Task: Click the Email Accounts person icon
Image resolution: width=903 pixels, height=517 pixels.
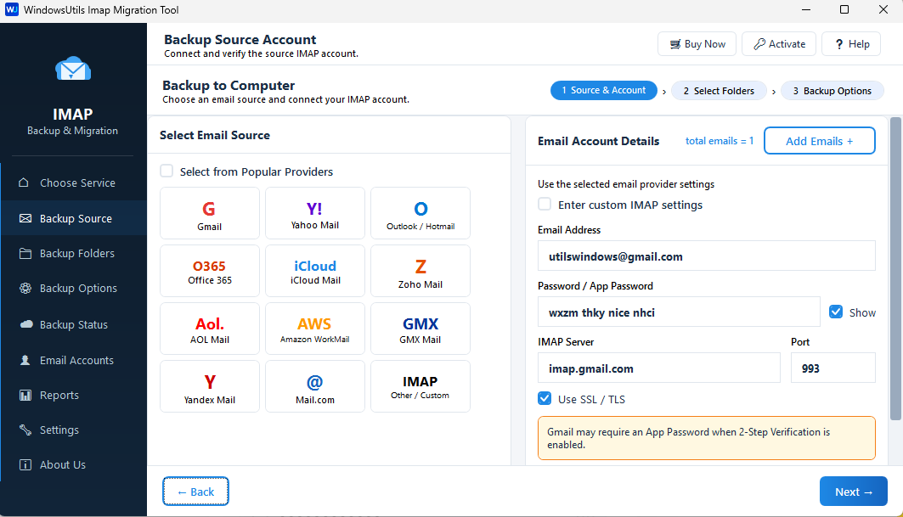Action: (25, 360)
